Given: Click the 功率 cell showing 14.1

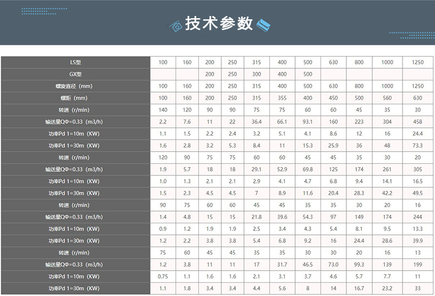Looking at the screenshot, I should [387, 181].
